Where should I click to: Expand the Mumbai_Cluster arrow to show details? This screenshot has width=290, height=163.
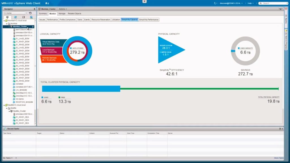(x=33, y=26)
